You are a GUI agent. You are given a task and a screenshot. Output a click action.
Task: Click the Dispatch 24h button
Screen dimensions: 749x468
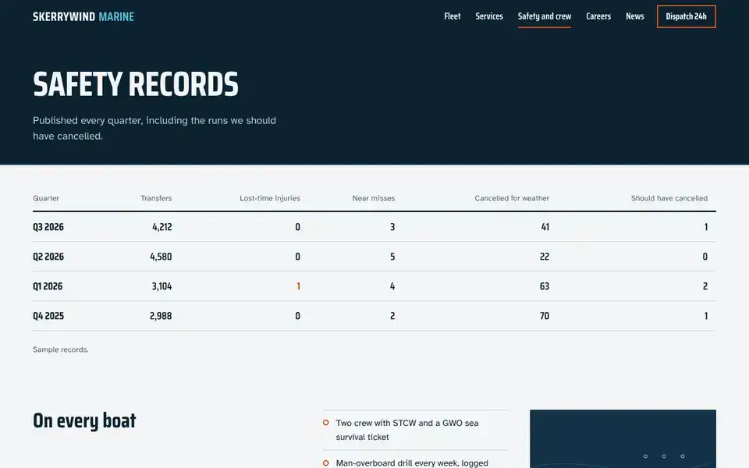click(x=687, y=16)
